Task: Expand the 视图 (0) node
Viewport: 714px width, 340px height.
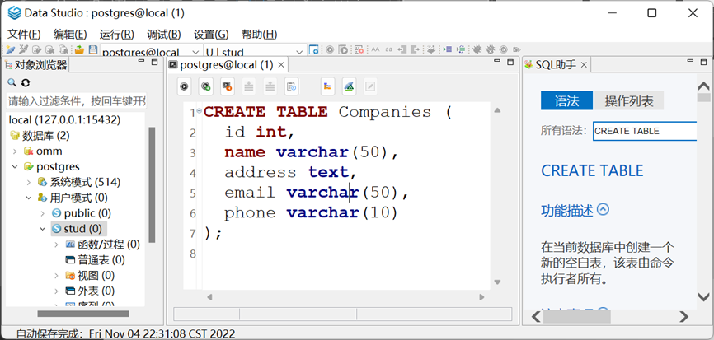Action: pos(56,276)
